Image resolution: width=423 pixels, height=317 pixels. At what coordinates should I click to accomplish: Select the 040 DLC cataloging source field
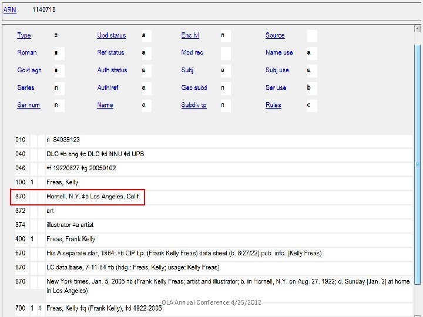point(95,154)
